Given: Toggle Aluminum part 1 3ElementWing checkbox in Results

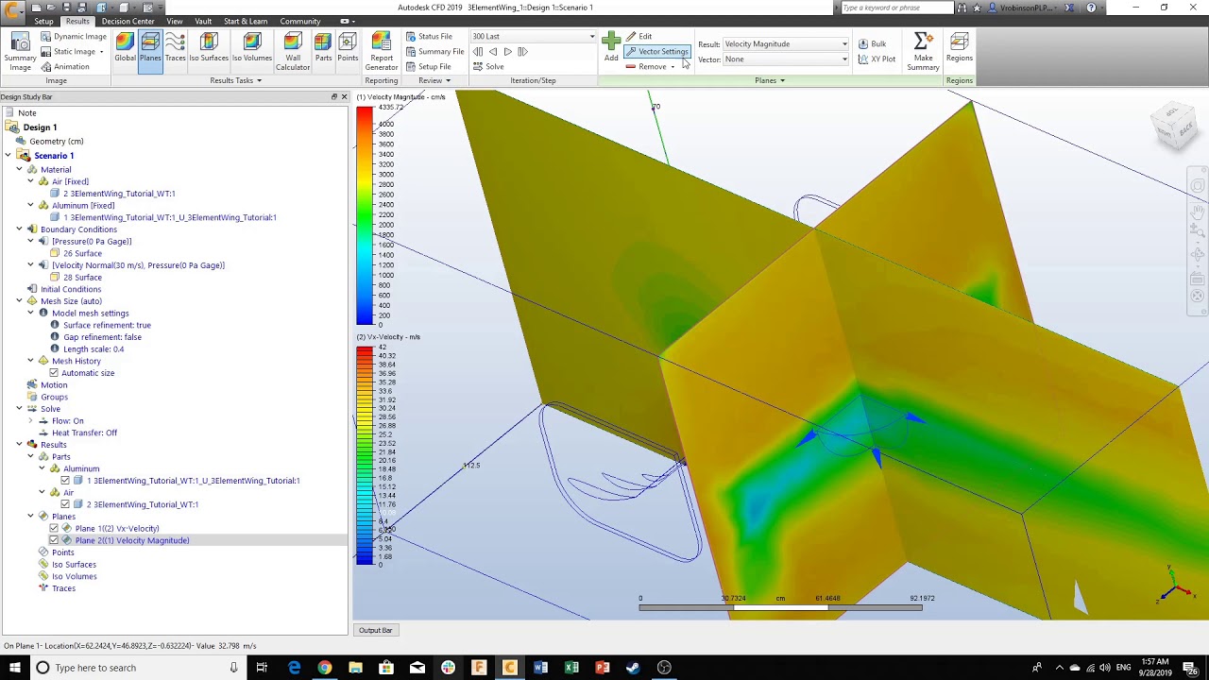Looking at the screenshot, I should click(x=65, y=481).
